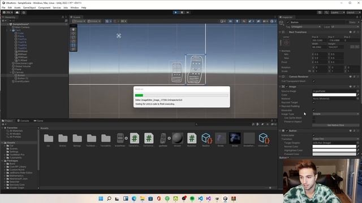Collapse the Car object in the Hierarchy

tap(10, 30)
